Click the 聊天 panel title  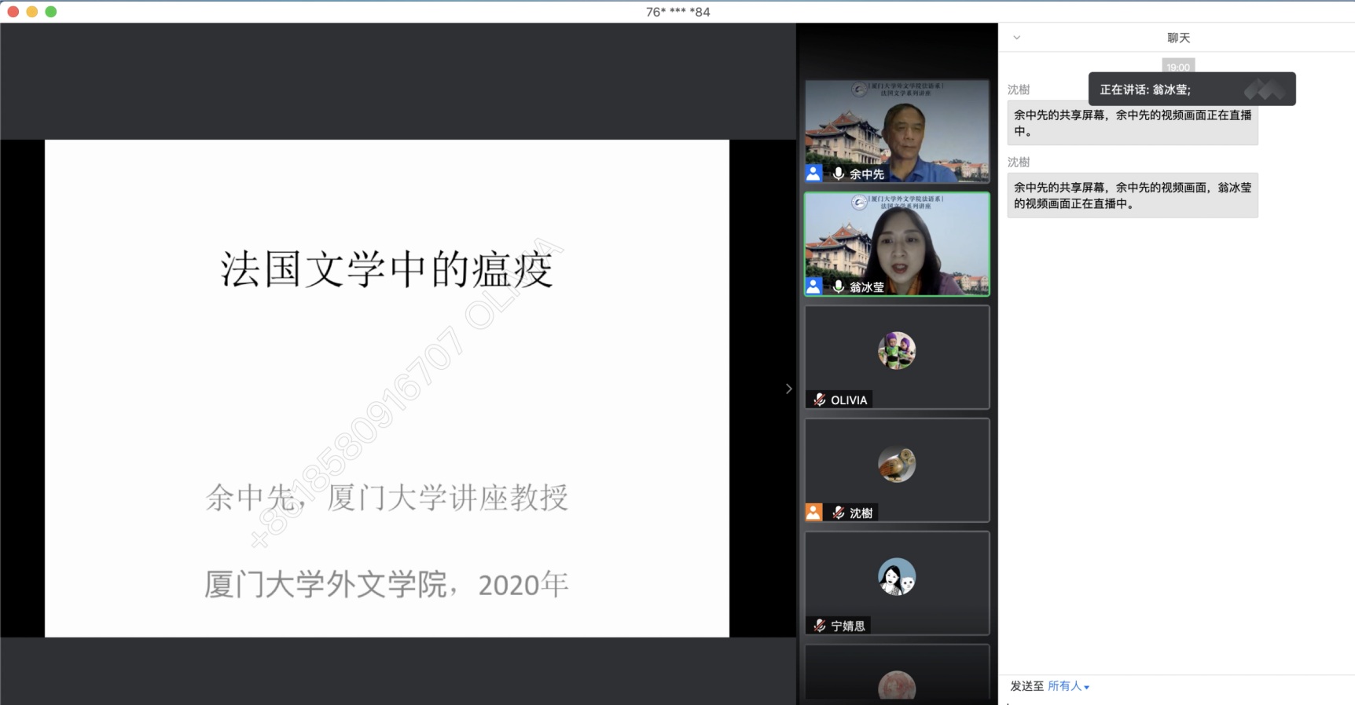click(x=1178, y=38)
